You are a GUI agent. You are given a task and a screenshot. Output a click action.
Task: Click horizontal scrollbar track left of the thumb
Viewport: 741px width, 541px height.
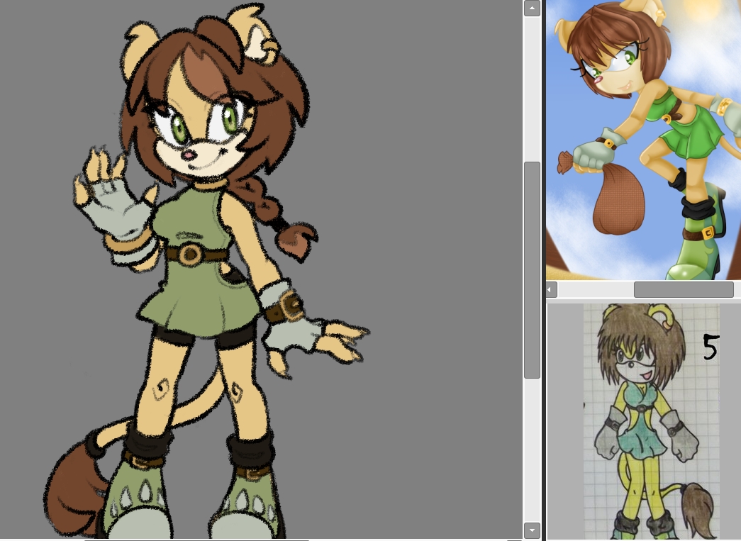pyautogui.click(x=594, y=289)
